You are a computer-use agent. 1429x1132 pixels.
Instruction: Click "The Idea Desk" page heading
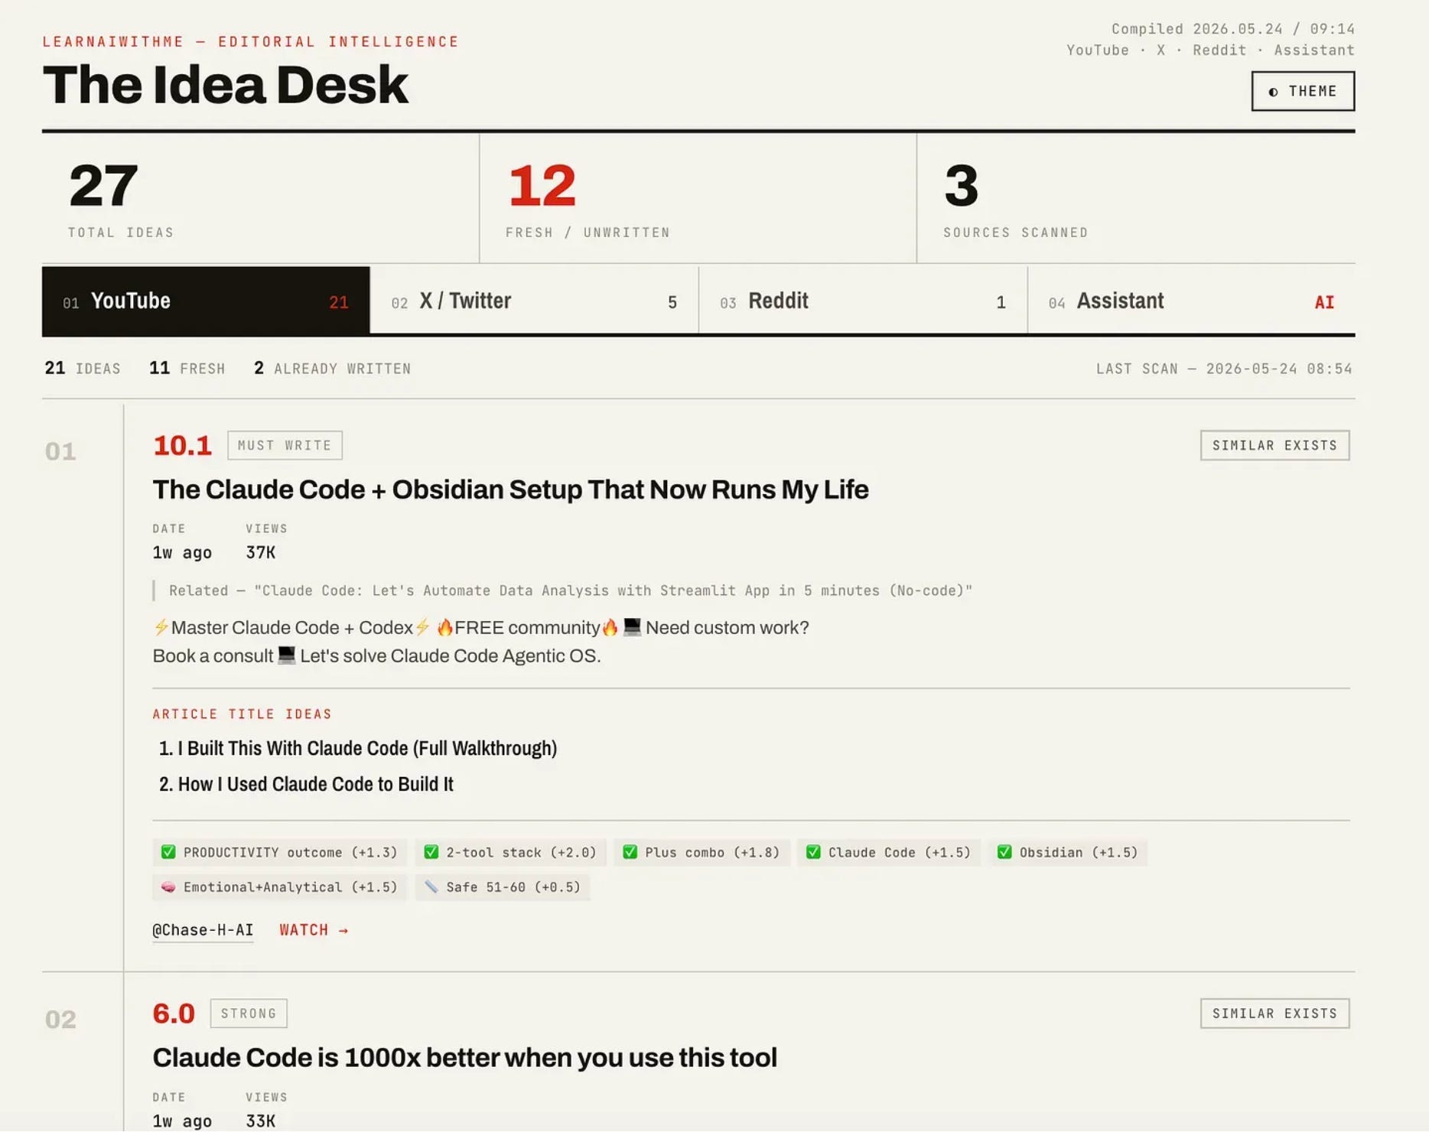[x=226, y=85]
